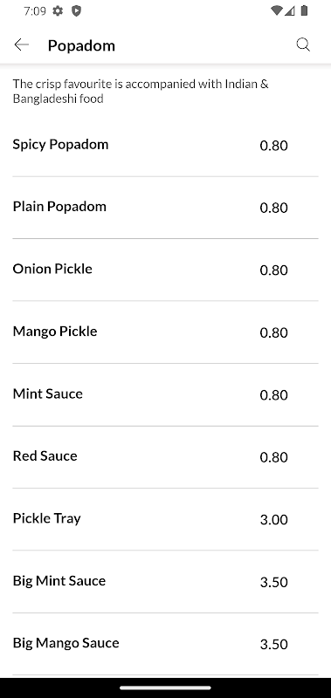Select Big Mango Sauce item
This screenshot has height=698, width=331.
tap(165, 644)
